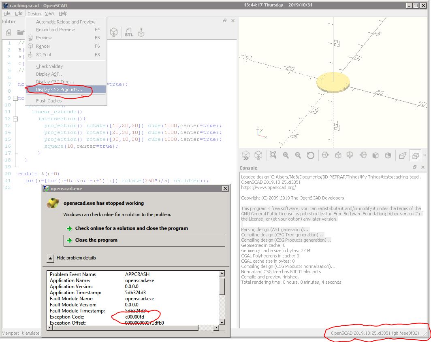431x342 pixels.
Task: Collapse problem details in the crash dialog
Action: click(50, 258)
